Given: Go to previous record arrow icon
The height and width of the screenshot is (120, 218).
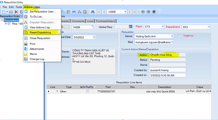Looking at the screenshot, I should point(104,12).
